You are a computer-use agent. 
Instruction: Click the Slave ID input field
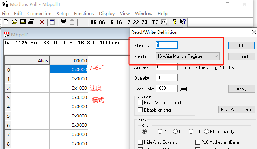(x=167, y=45)
